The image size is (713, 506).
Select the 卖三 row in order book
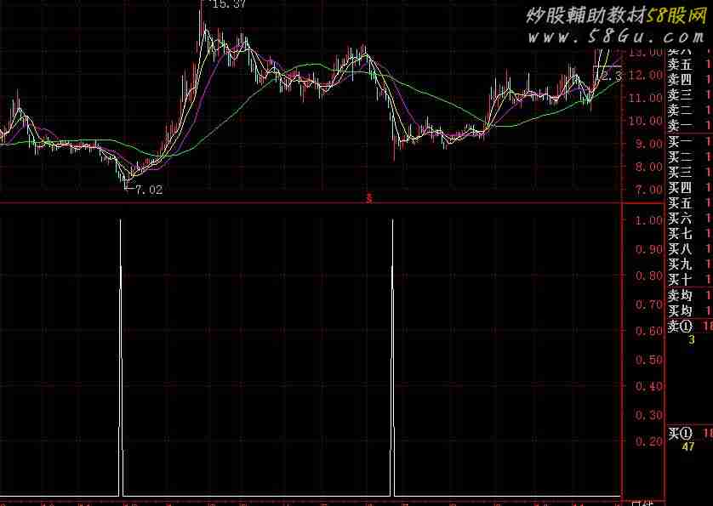point(689,95)
